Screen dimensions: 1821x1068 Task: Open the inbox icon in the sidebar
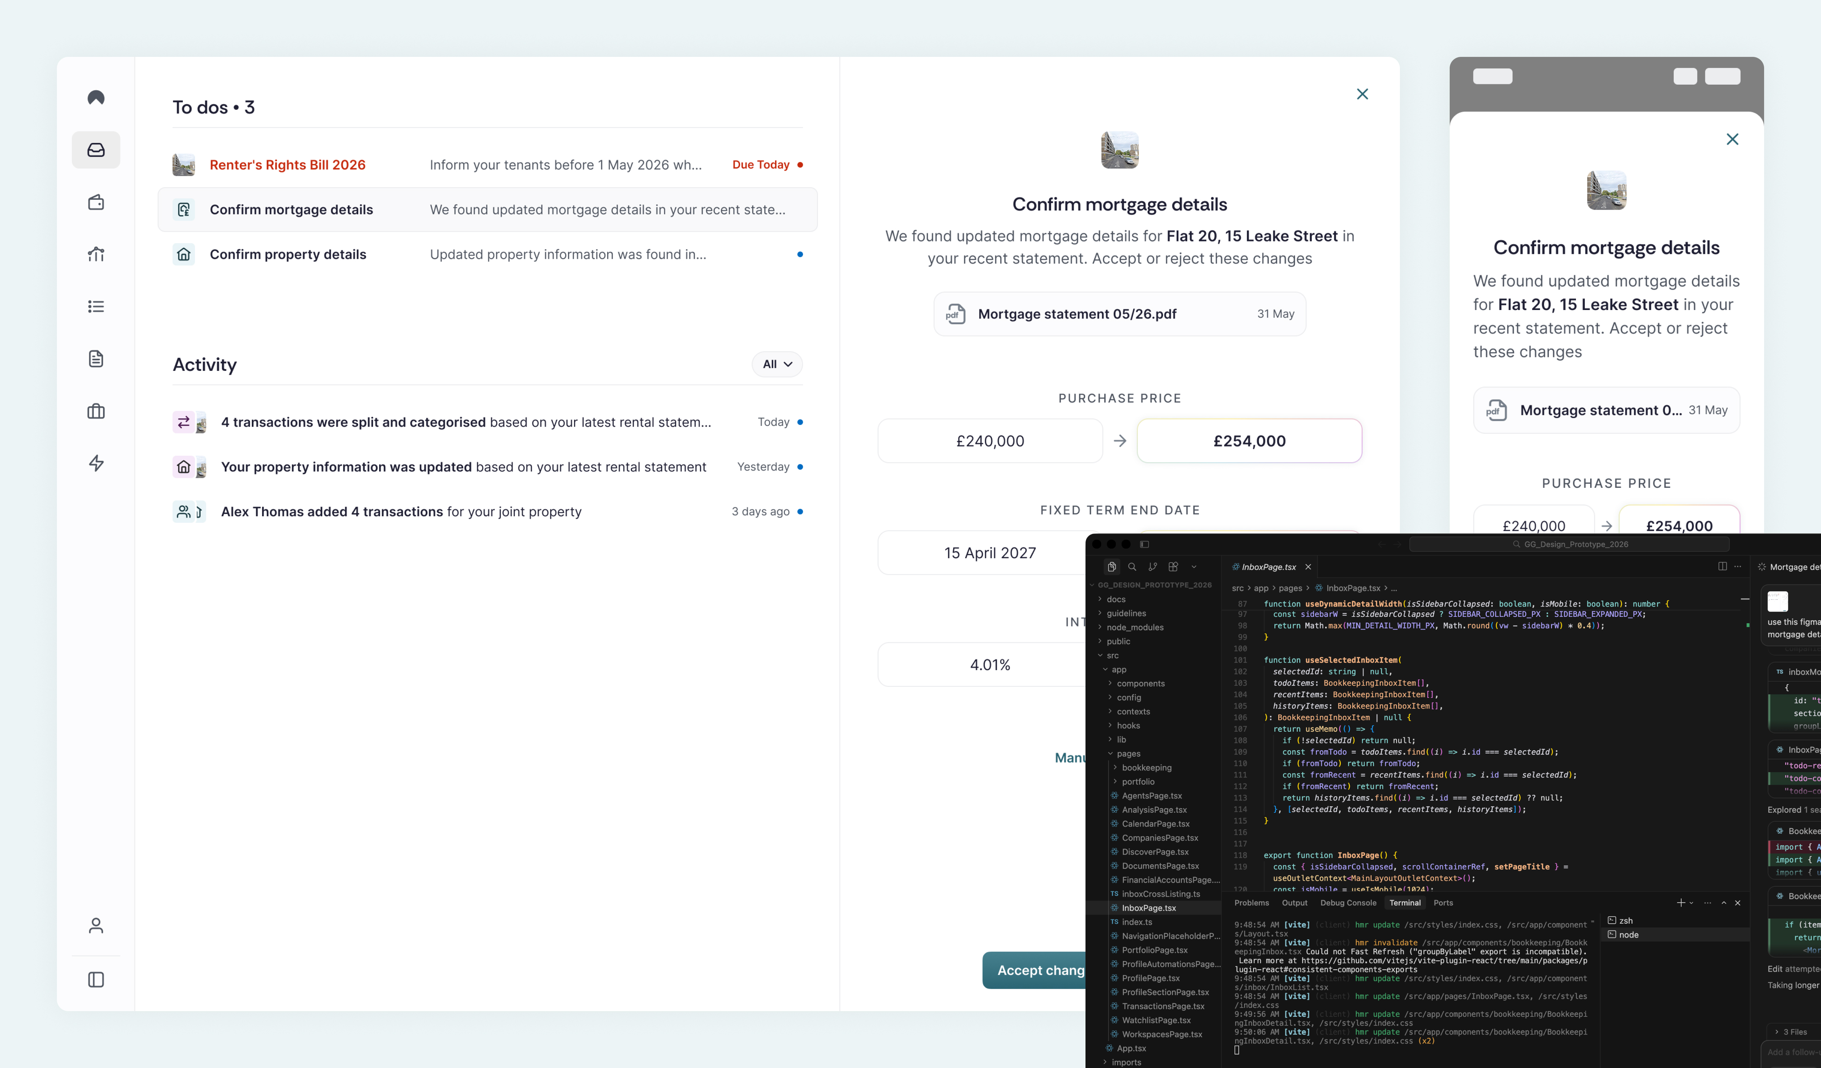point(96,149)
